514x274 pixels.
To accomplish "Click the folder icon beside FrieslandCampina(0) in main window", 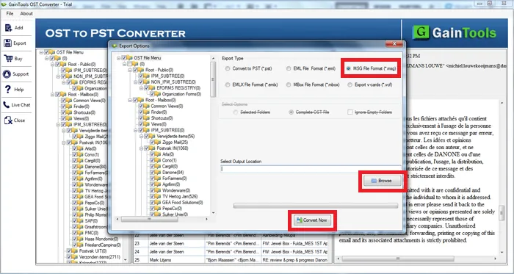I will (80, 245).
